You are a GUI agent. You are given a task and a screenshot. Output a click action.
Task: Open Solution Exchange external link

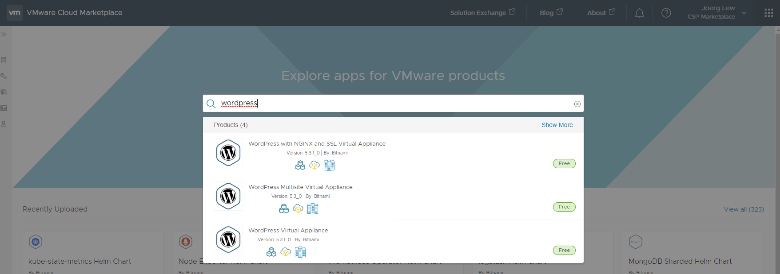(482, 13)
